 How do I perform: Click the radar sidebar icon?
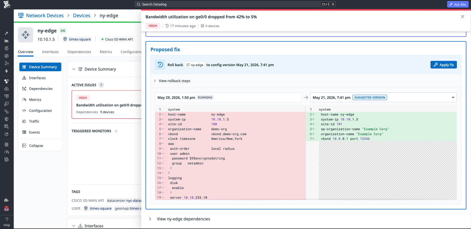click(x=7, y=64)
